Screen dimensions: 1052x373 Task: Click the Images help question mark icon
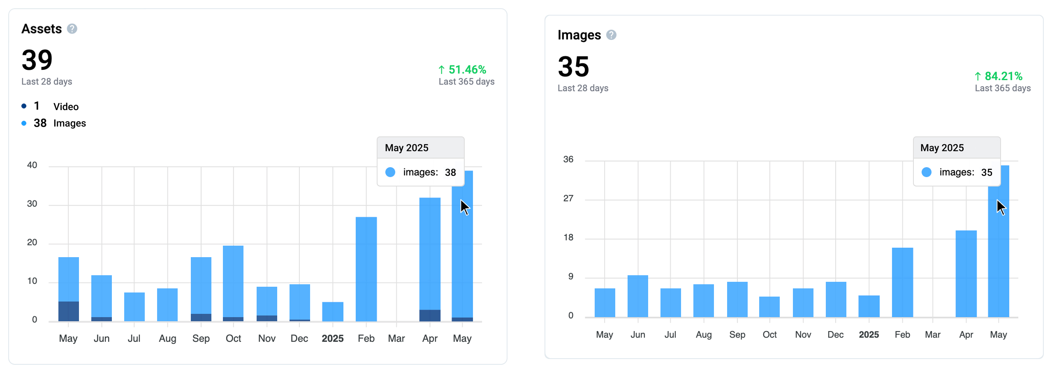pyautogui.click(x=611, y=35)
